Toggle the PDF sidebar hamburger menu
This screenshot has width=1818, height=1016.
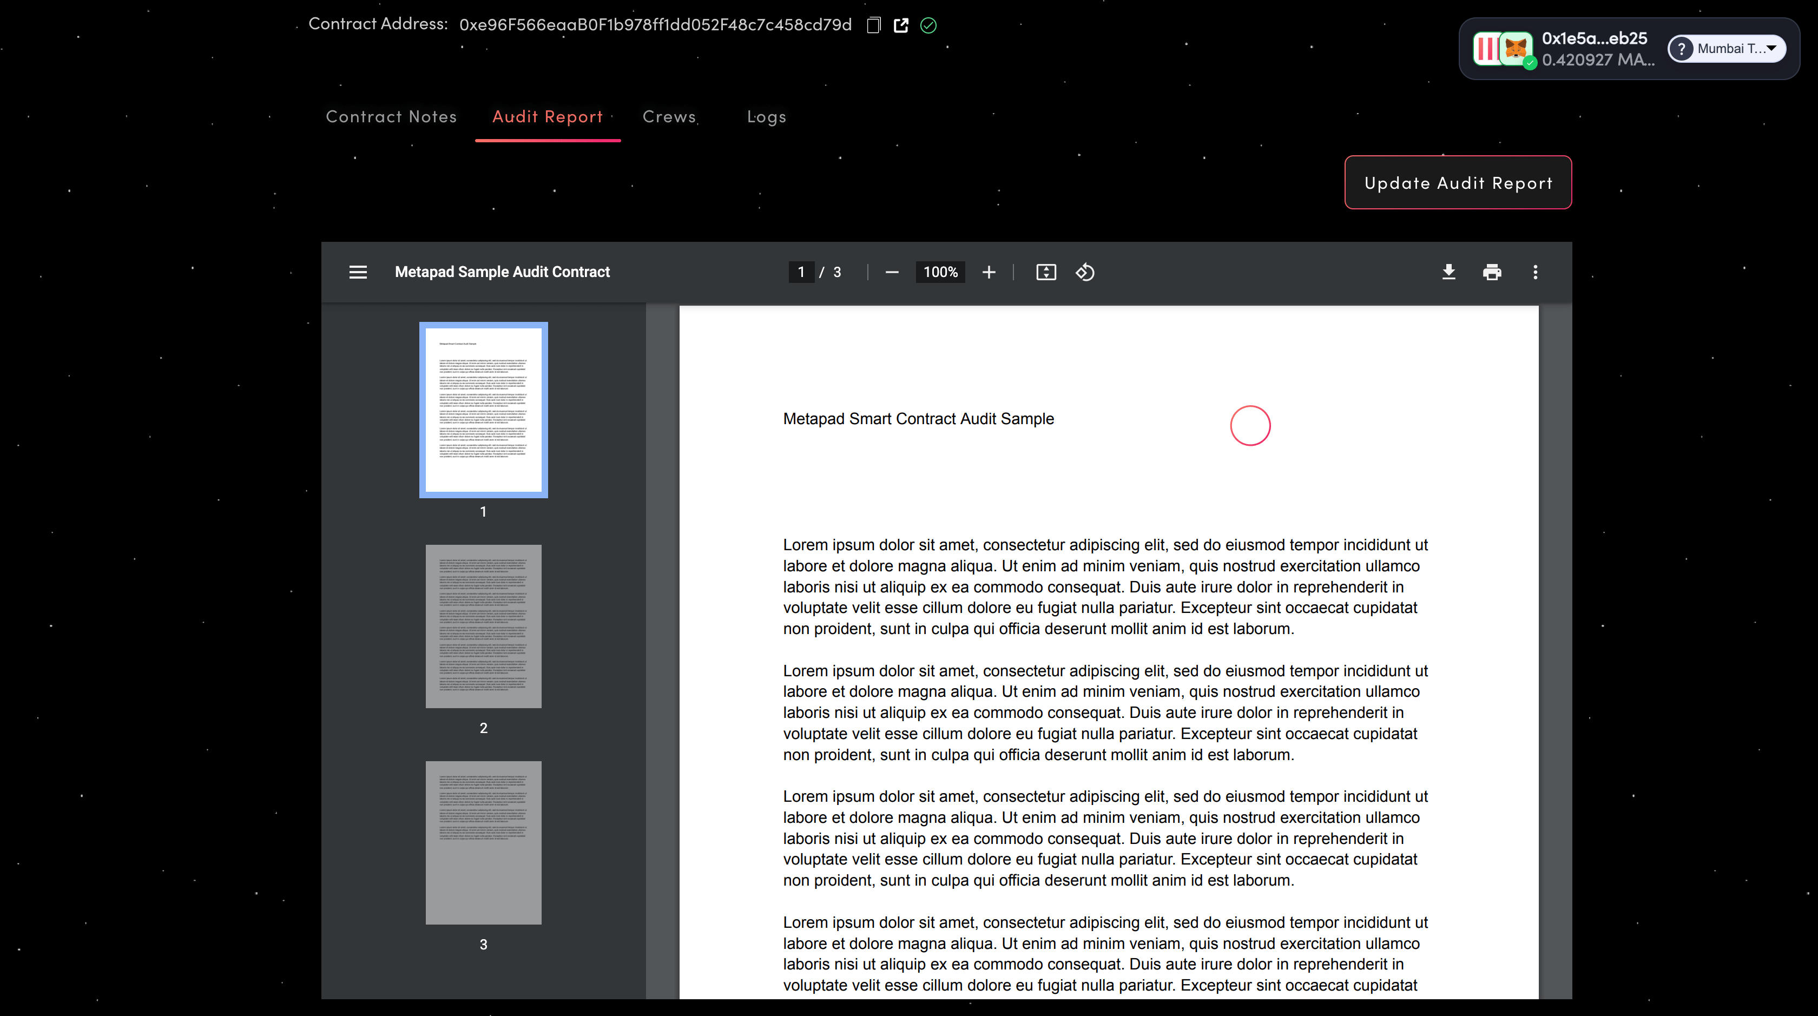(x=358, y=272)
